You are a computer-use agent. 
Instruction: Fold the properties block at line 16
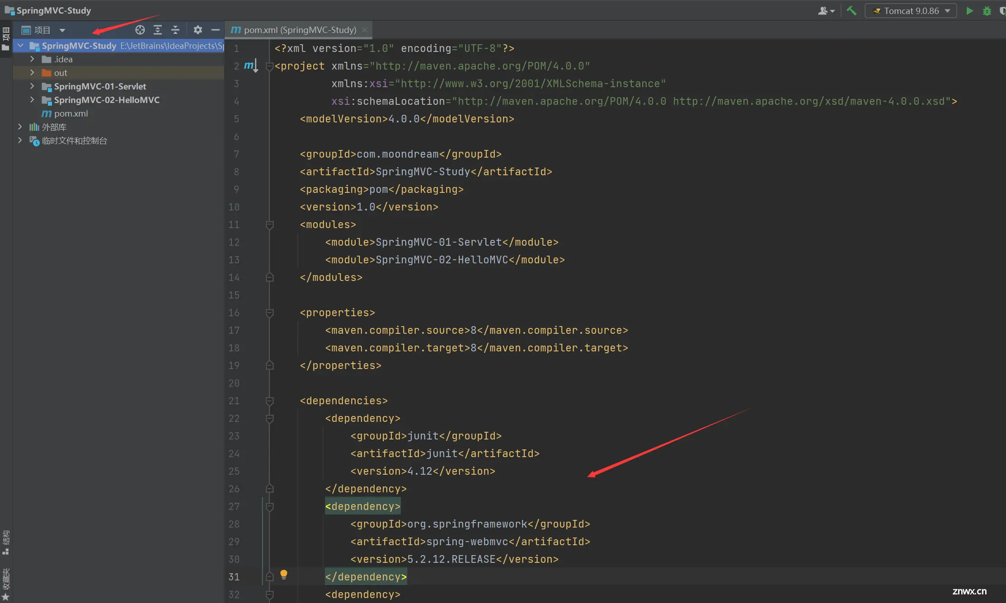(270, 313)
